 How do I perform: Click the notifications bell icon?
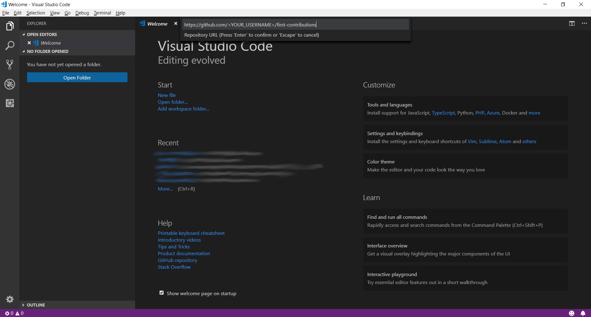pos(583,313)
